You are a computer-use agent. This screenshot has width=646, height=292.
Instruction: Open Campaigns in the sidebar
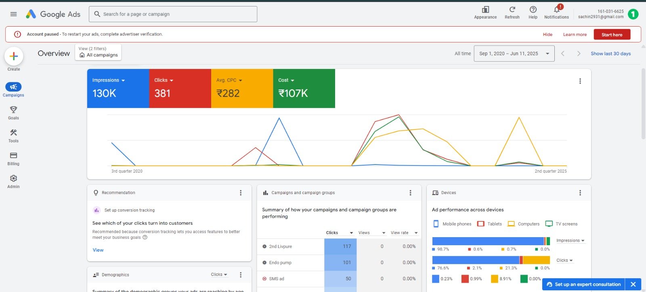pos(13,90)
